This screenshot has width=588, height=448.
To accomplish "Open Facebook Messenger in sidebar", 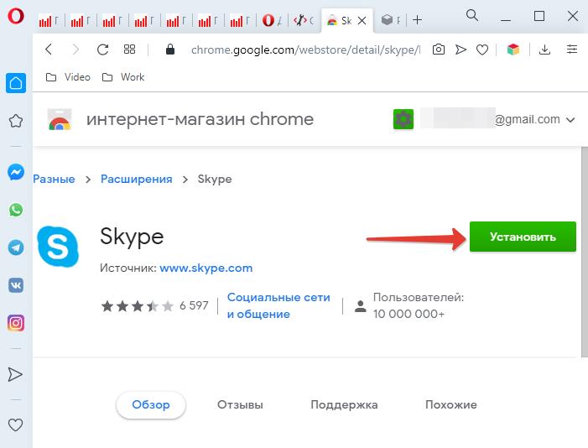I will (x=16, y=172).
